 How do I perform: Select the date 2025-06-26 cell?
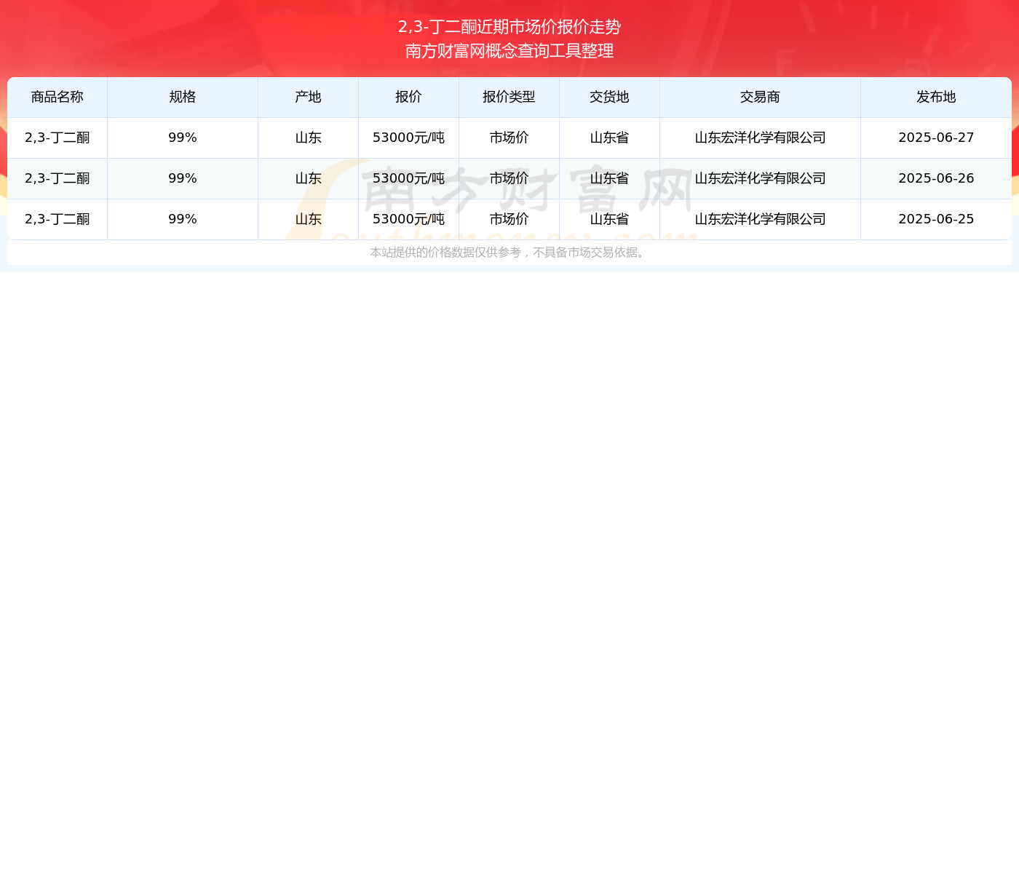pos(936,178)
